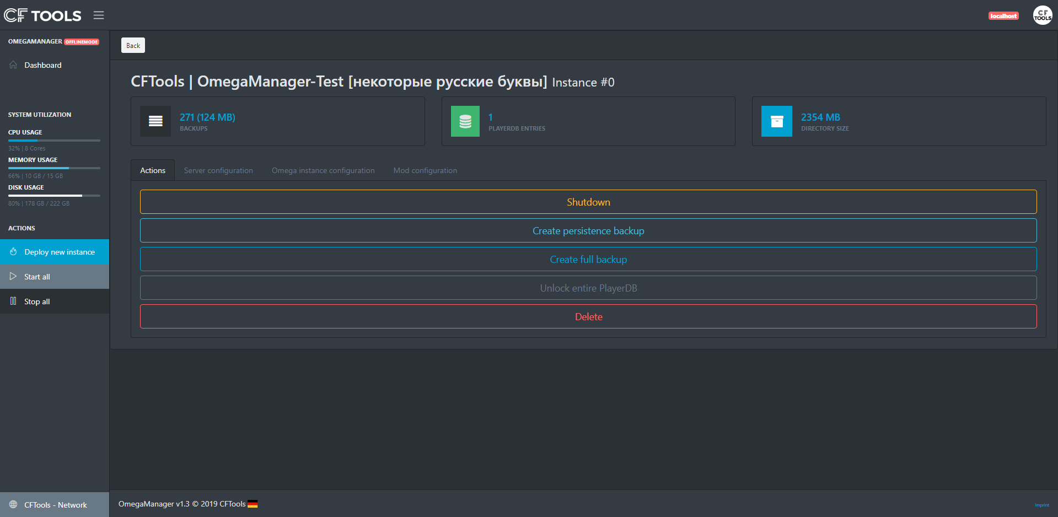Image resolution: width=1058 pixels, height=517 pixels.
Task: Create a persistence backup
Action: click(x=588, y=231)
